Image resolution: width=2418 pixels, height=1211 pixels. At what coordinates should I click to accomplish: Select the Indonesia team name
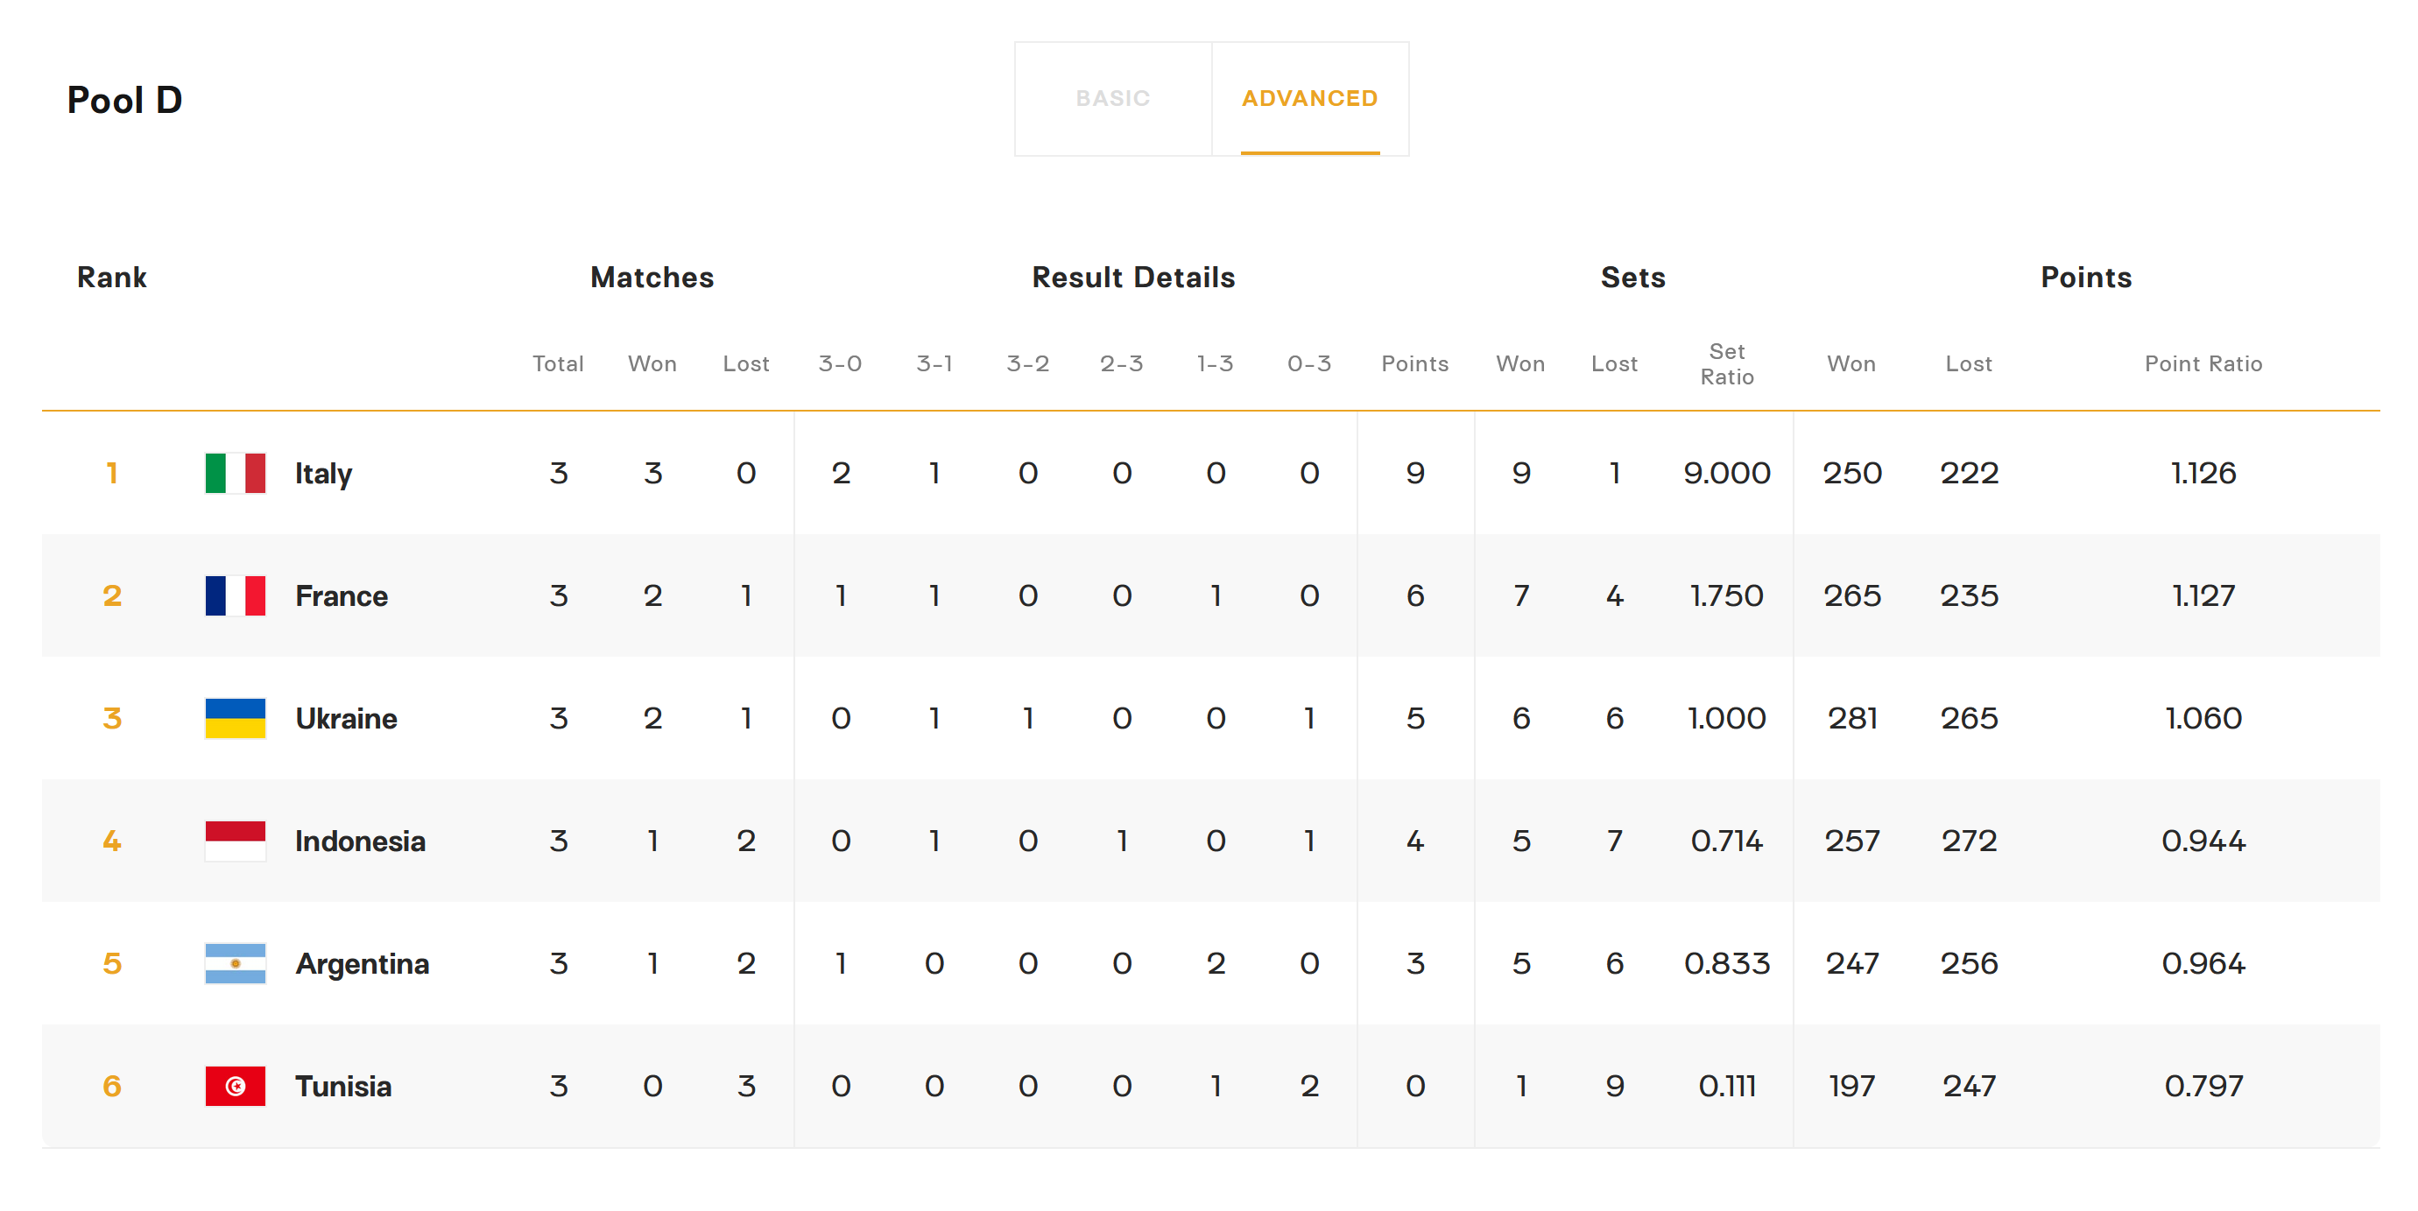360,841
